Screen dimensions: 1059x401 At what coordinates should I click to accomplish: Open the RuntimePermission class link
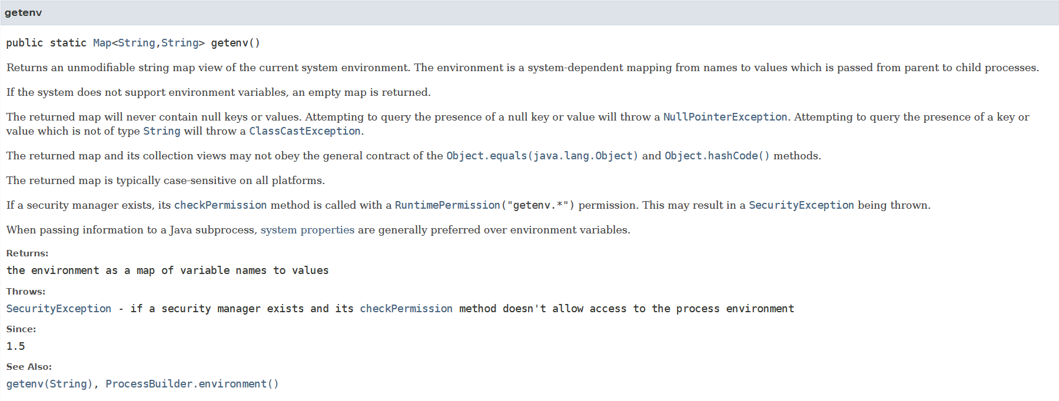pos(447,205)
